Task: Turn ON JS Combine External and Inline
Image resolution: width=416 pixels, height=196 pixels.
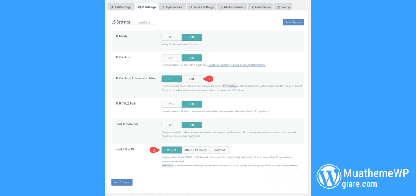Action: point(192,79)
